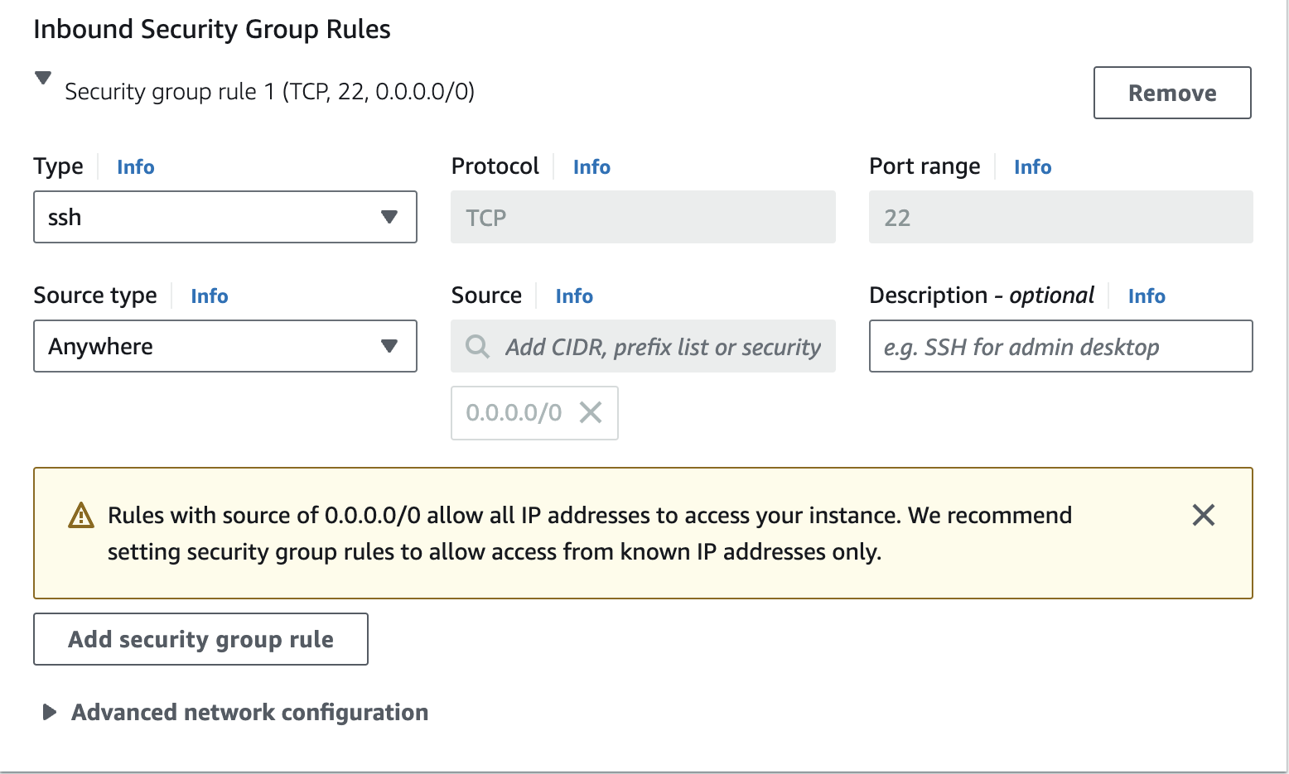Click the search magnifier in Source field

tap(477, 346)
